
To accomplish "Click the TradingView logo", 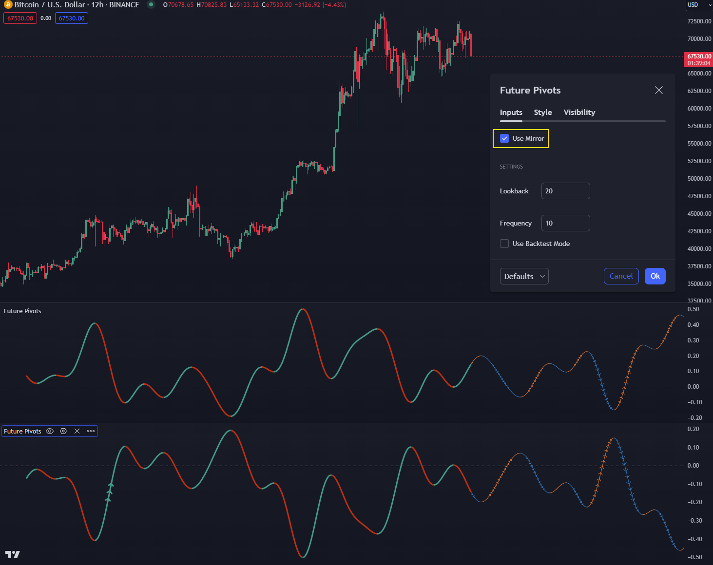I will pos(13,554).
